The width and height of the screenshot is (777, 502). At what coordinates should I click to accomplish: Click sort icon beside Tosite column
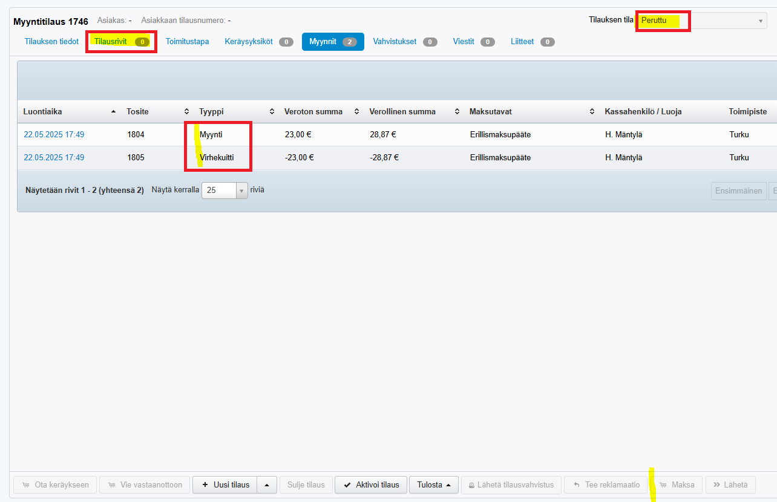186,112
